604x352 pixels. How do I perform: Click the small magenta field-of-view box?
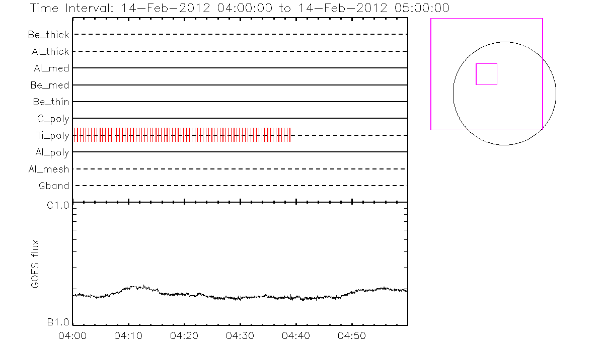[x=486, y=74]
